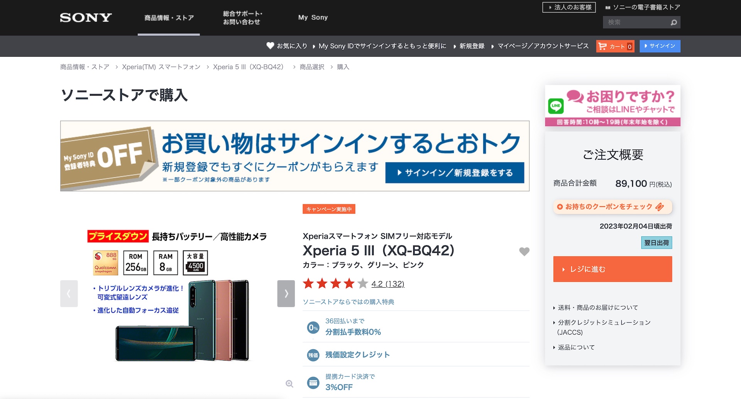This screenshot has height=399, width=741.
Task: Open 新規登録 registration link
Action: pyautogui.click(x=472, y=46)
